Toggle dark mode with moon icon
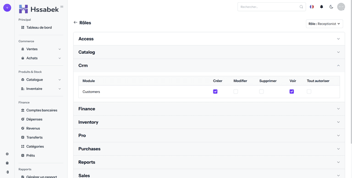This screenshot has height=178, width=352. (331, 7)
